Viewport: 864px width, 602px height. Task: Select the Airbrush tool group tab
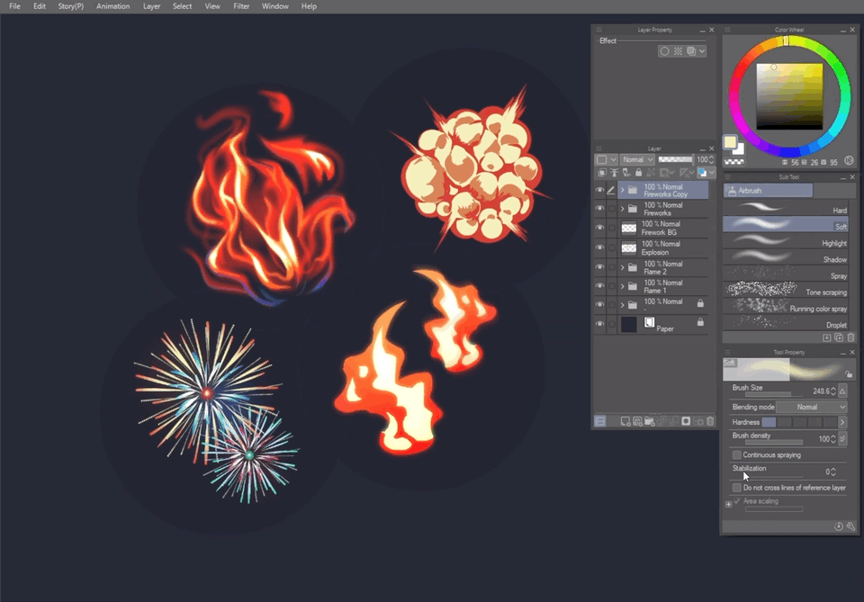(x=768, y=191)
